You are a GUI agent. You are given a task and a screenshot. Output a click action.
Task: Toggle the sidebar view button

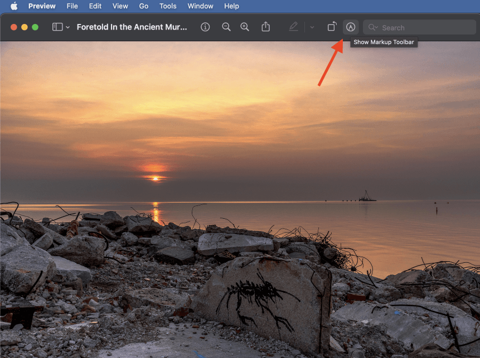[x=57, y=27]
